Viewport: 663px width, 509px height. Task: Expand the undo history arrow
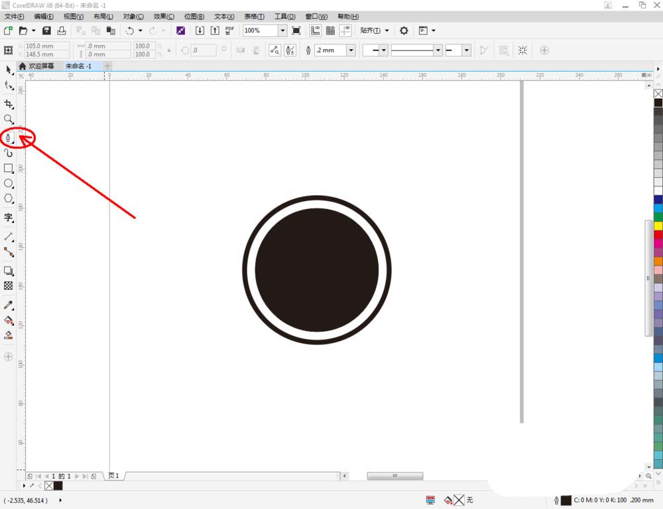[x=141, y=31]
